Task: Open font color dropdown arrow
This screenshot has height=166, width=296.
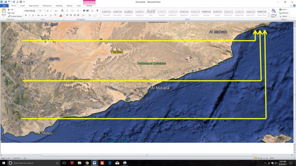Action: [63, 15]
